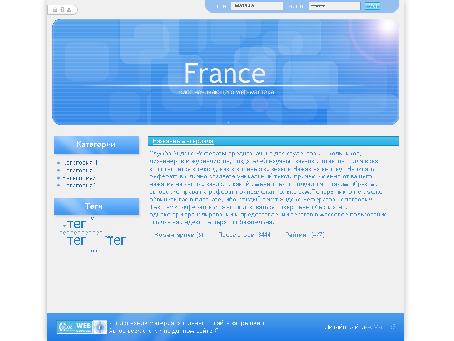
Task: Click the home icon in the top toolbar
Action: coord(55,10)
